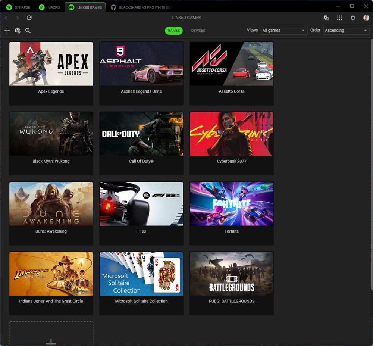The height and width of the screenshot is (346, 373).
Task: Open the Cyberpunk 2077 game card
Action: 232,143
